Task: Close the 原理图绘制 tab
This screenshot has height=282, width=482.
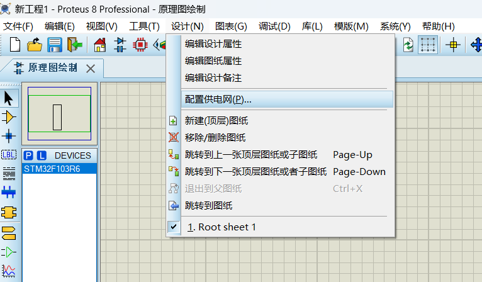Action: 91,69
